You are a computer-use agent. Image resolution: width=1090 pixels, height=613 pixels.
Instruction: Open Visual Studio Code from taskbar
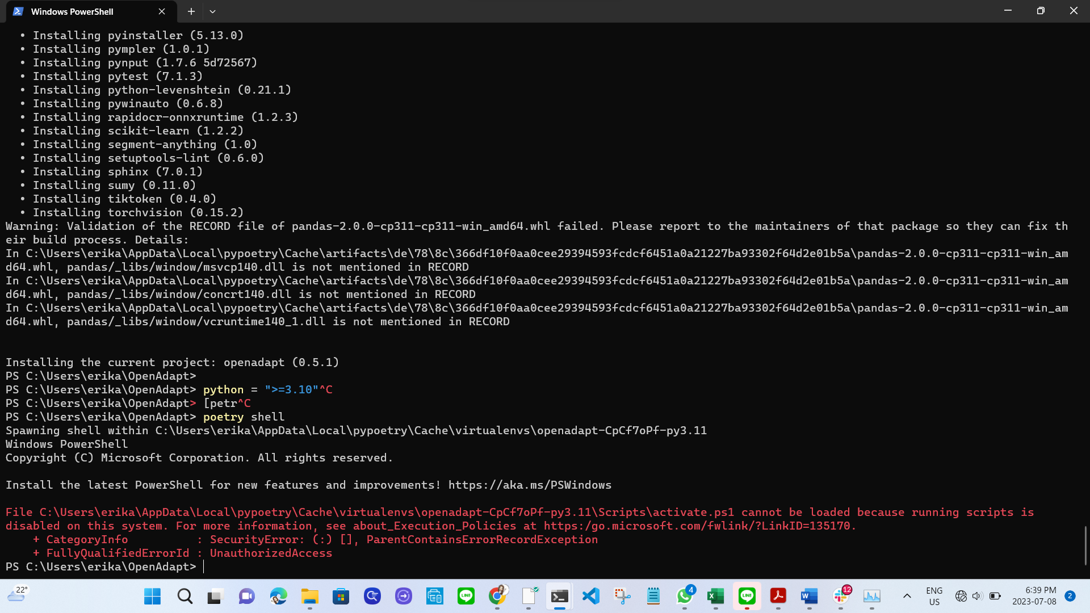(x=592, y=596)
